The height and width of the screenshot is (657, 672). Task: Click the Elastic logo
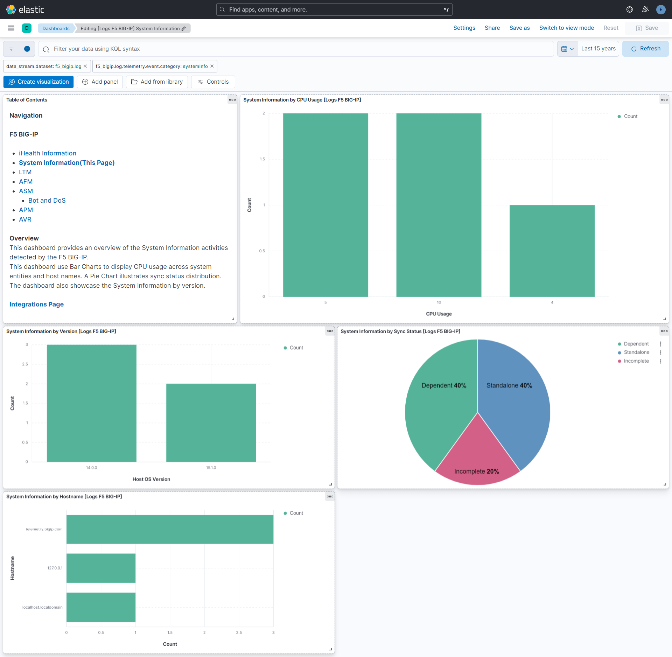26,9
